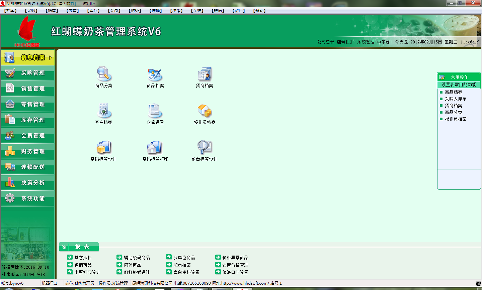This screenshot has height=290, width=482.
Task: Open the 【零售】 menu
Action: (x=73, y=11)
